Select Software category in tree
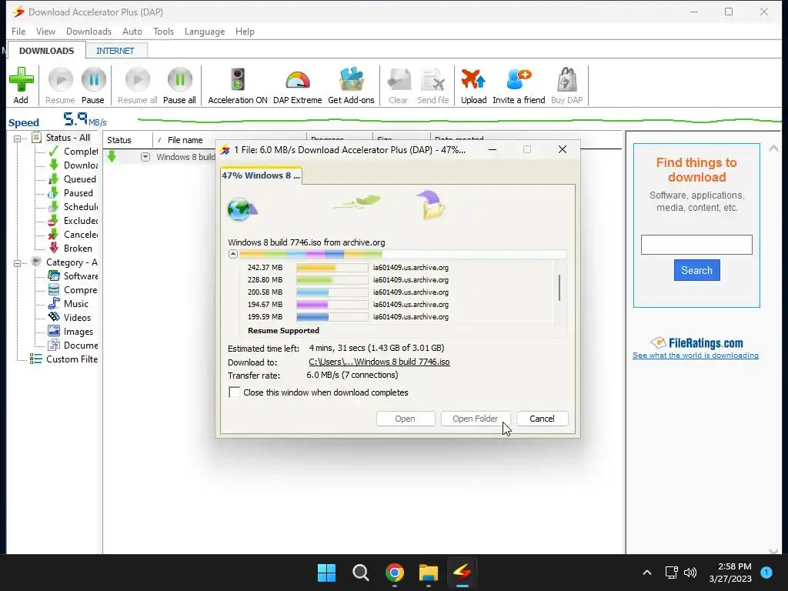The width and height of the screenshot is (788, 591). [73, 276]
